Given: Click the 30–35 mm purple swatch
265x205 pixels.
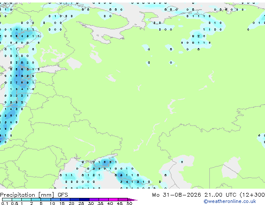Looking at the screenshot, I should (x=94, y=200).
